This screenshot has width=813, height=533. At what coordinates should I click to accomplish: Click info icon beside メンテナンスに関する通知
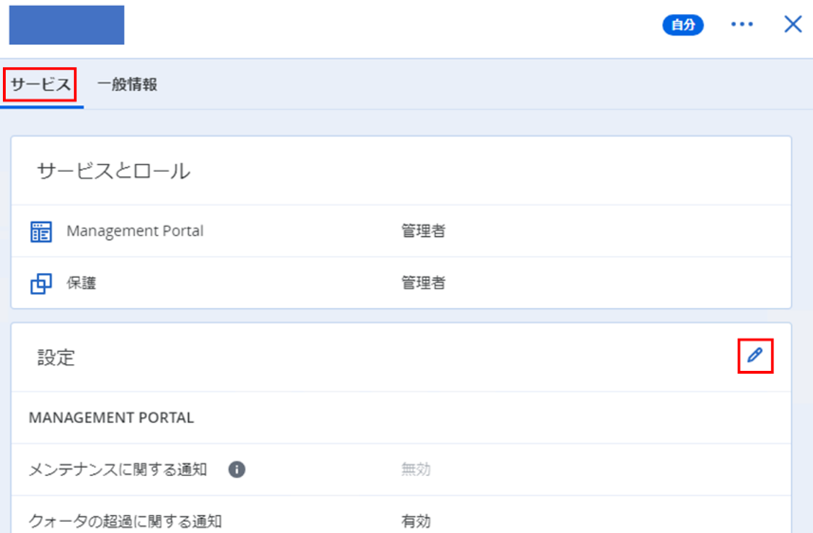pos(237,469)
